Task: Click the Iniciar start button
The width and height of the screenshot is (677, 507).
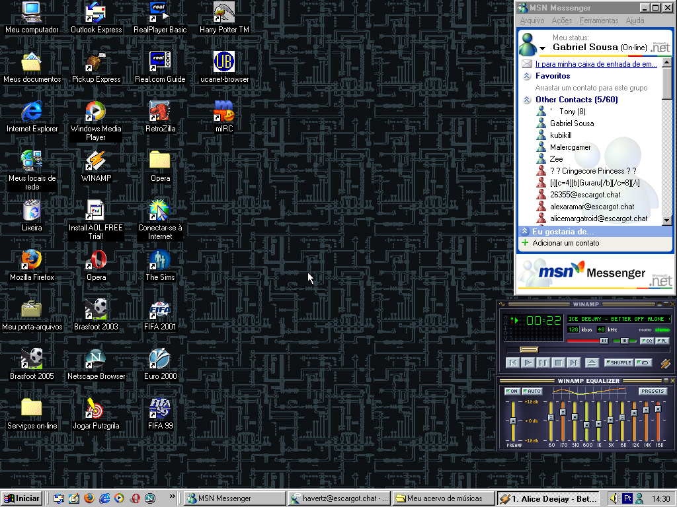Action: coord(22,498)
